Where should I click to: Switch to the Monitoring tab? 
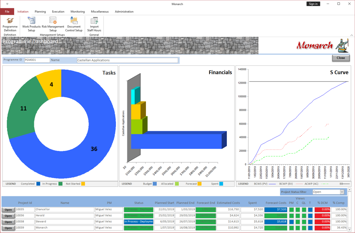tap(78, 11)
